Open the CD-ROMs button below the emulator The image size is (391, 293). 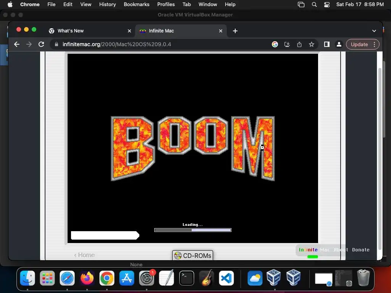tap(192, 255)
